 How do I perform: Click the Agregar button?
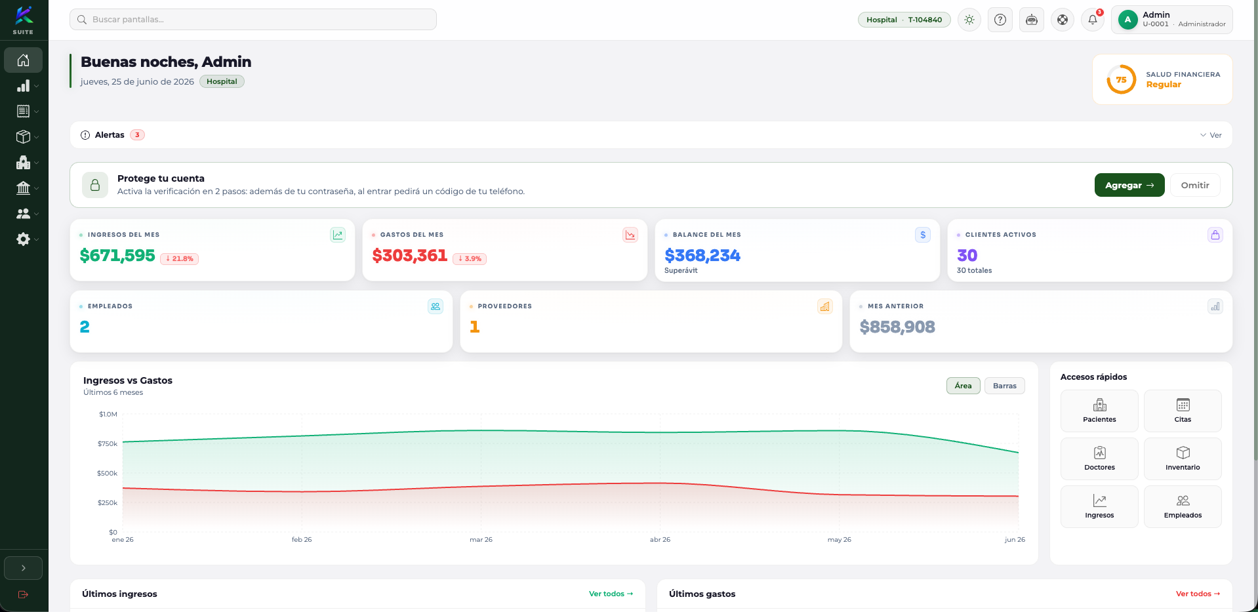click(1129, 185)
